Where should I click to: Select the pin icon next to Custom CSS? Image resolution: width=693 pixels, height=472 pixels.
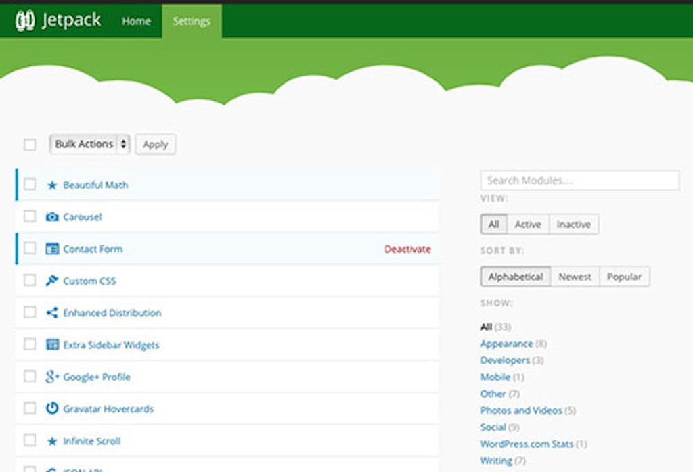click(51, 280)
